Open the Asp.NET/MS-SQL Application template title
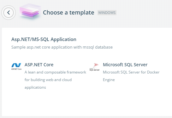 (x=44, y=39)
